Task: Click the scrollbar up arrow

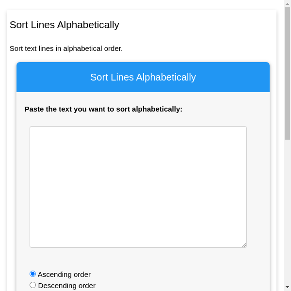Action: pyautogui.click(x=287, y=4)
